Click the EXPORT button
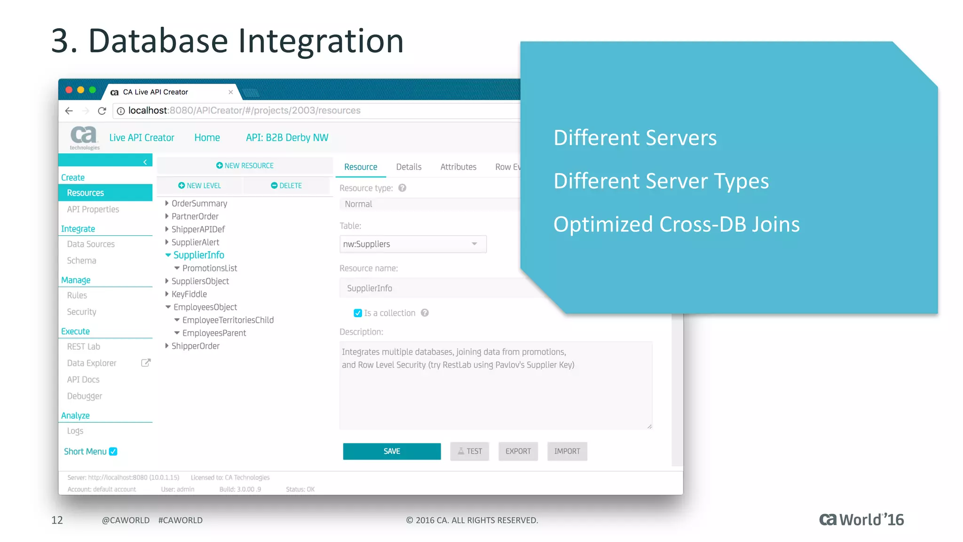Screen dimensions: 963x542 (x=518, y=451)
